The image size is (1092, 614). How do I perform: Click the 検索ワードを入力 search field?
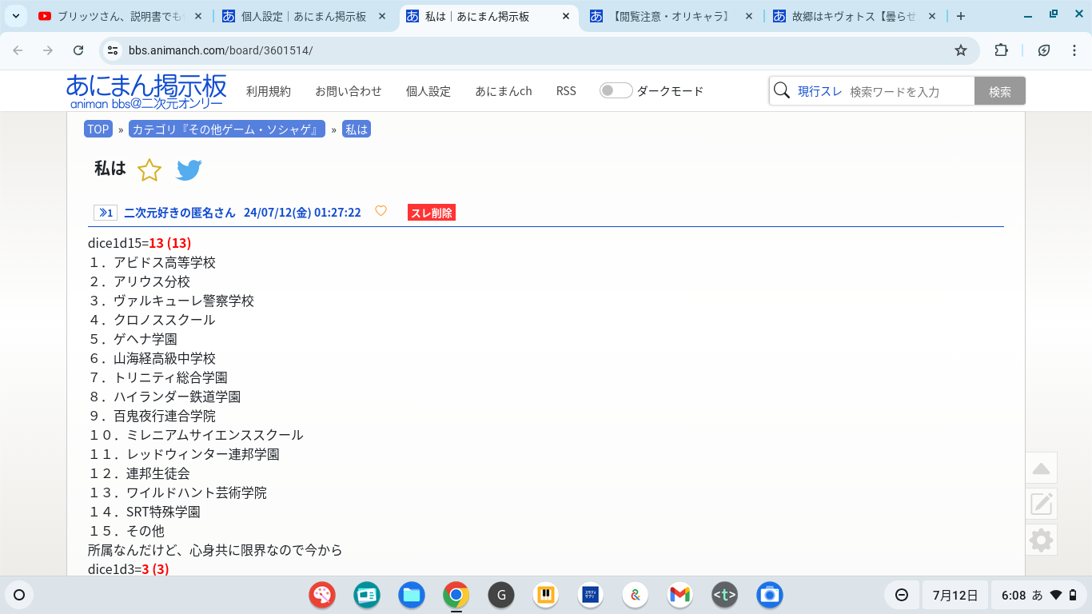point(908,91)
